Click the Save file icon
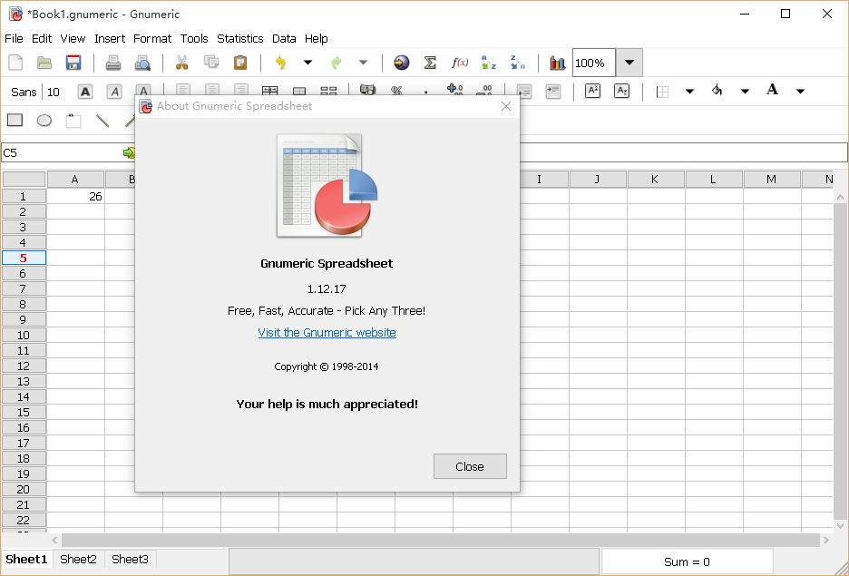849x576 pixels. (73, 63)
